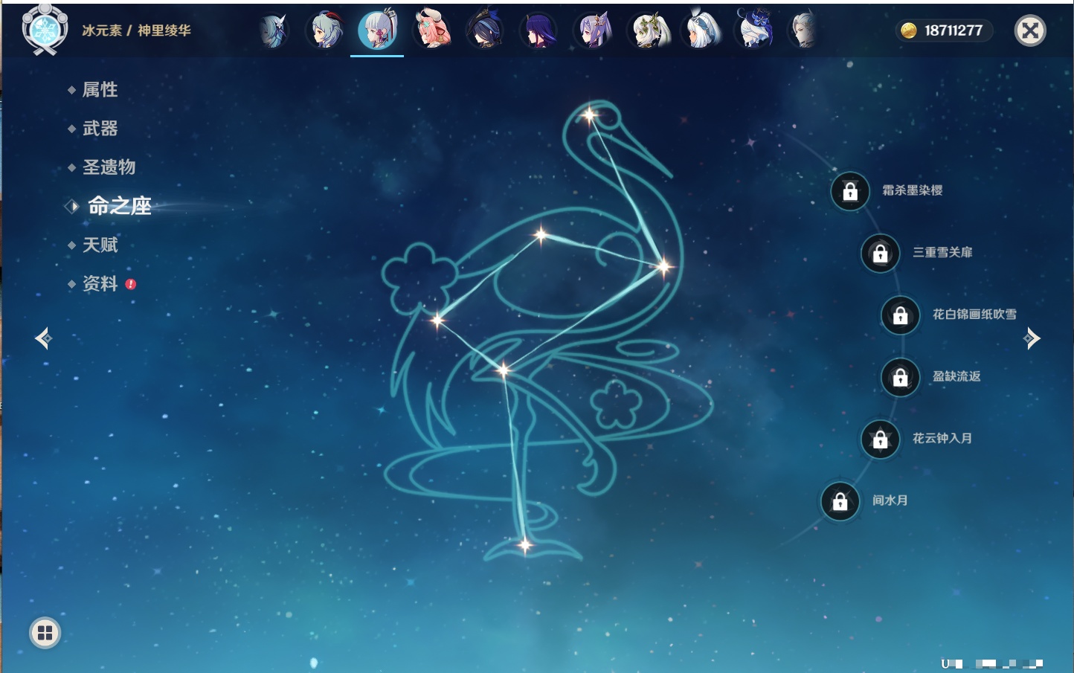The height and width of the screenshot is (673, 1074).
Task: Go to next character with right arrow
Action: 1032,338
